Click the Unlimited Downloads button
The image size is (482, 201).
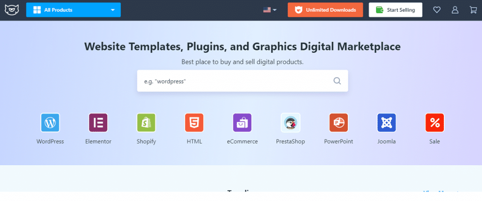coord(325,10)
